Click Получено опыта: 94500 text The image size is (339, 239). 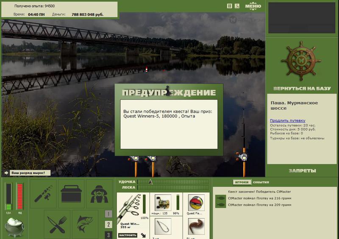[34, 6]
